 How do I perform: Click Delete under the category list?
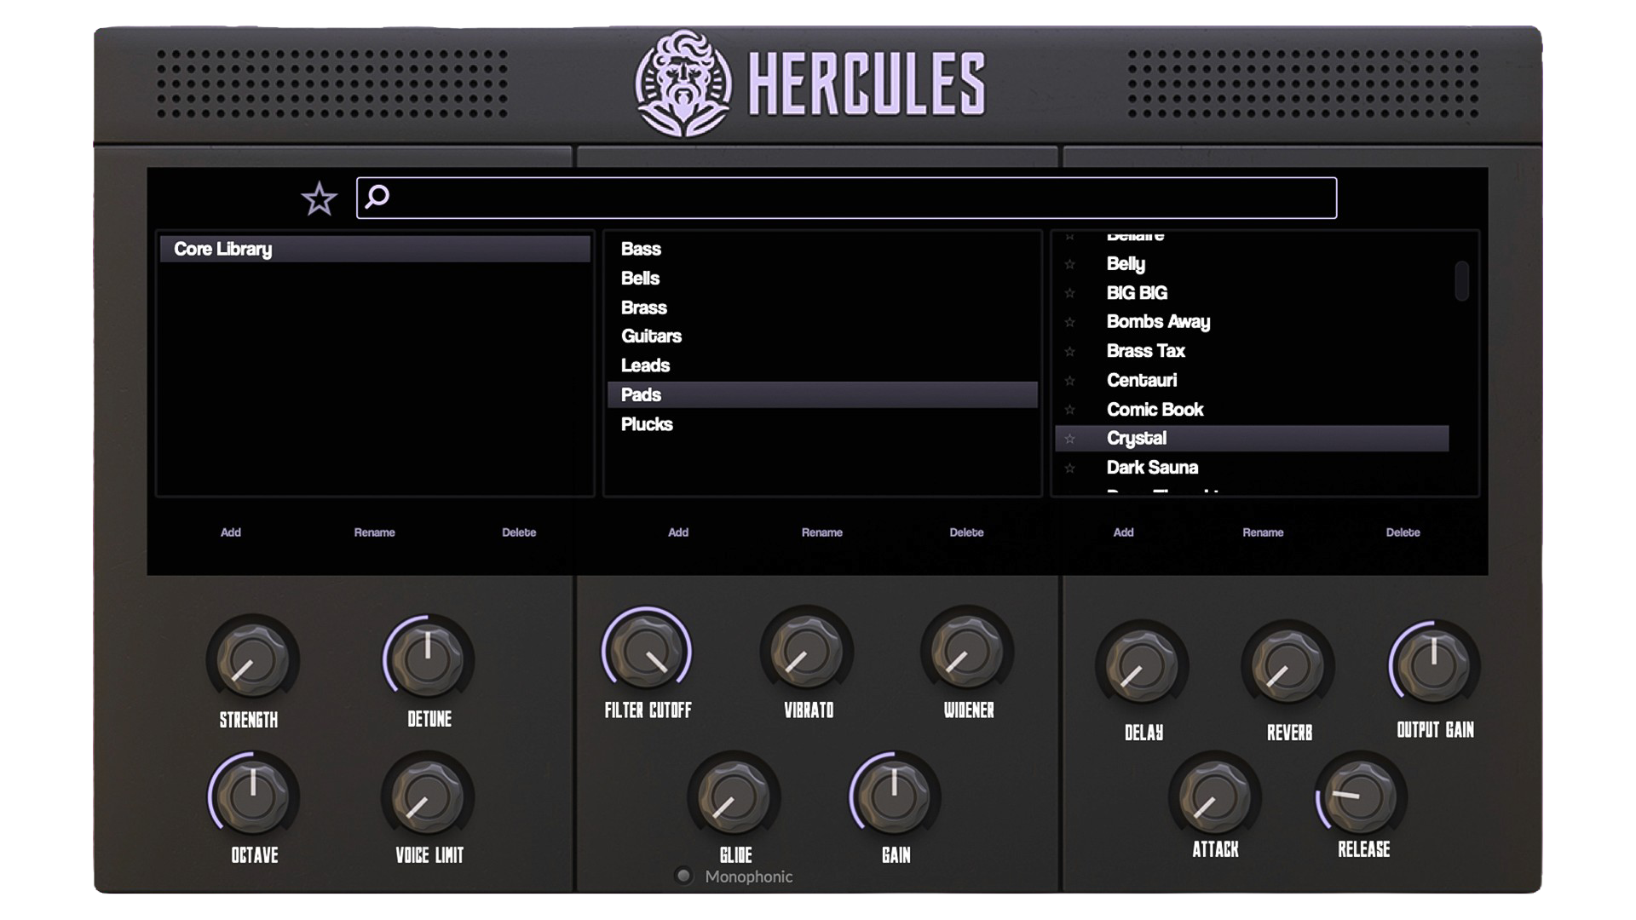tap(966, 532)
